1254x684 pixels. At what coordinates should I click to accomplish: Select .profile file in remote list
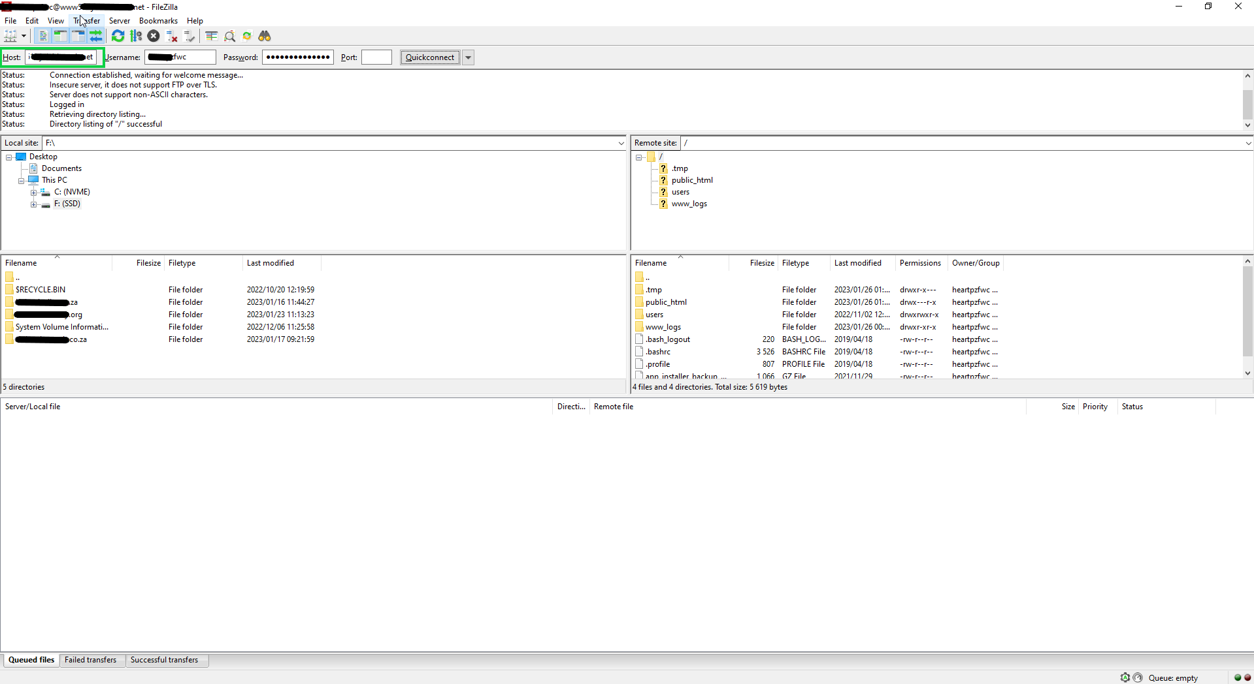[658, 364]
